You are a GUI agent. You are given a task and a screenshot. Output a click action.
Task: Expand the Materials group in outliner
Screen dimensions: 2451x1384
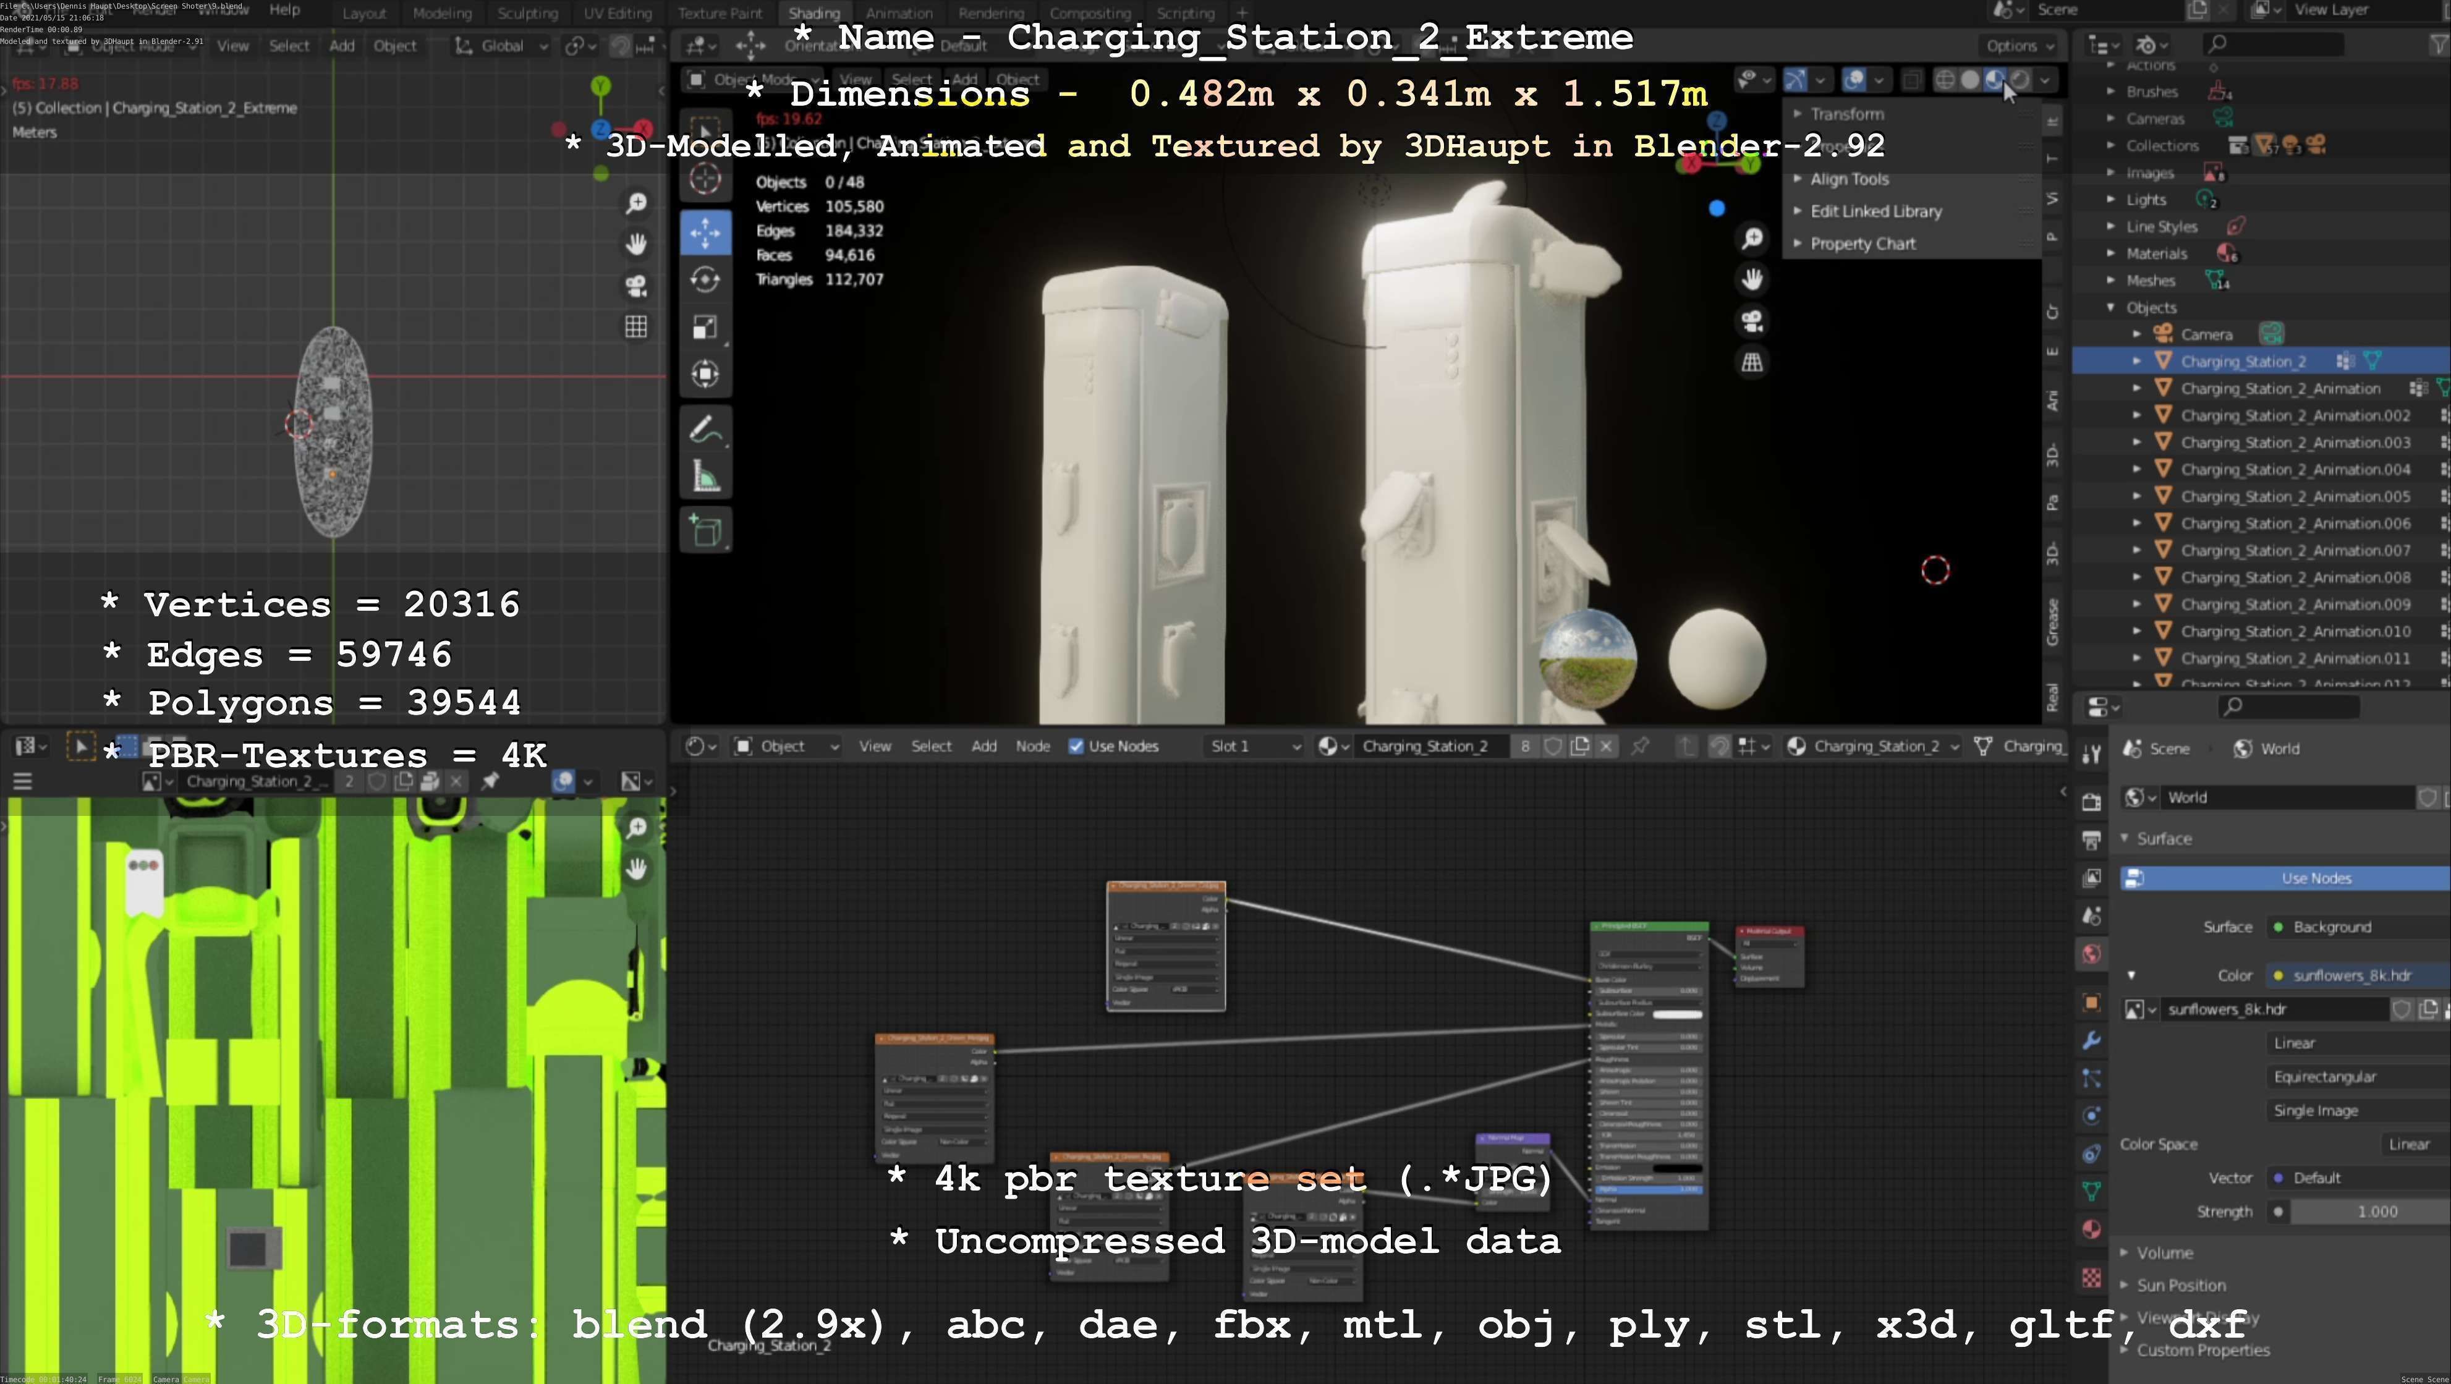tap(2110, 254)
